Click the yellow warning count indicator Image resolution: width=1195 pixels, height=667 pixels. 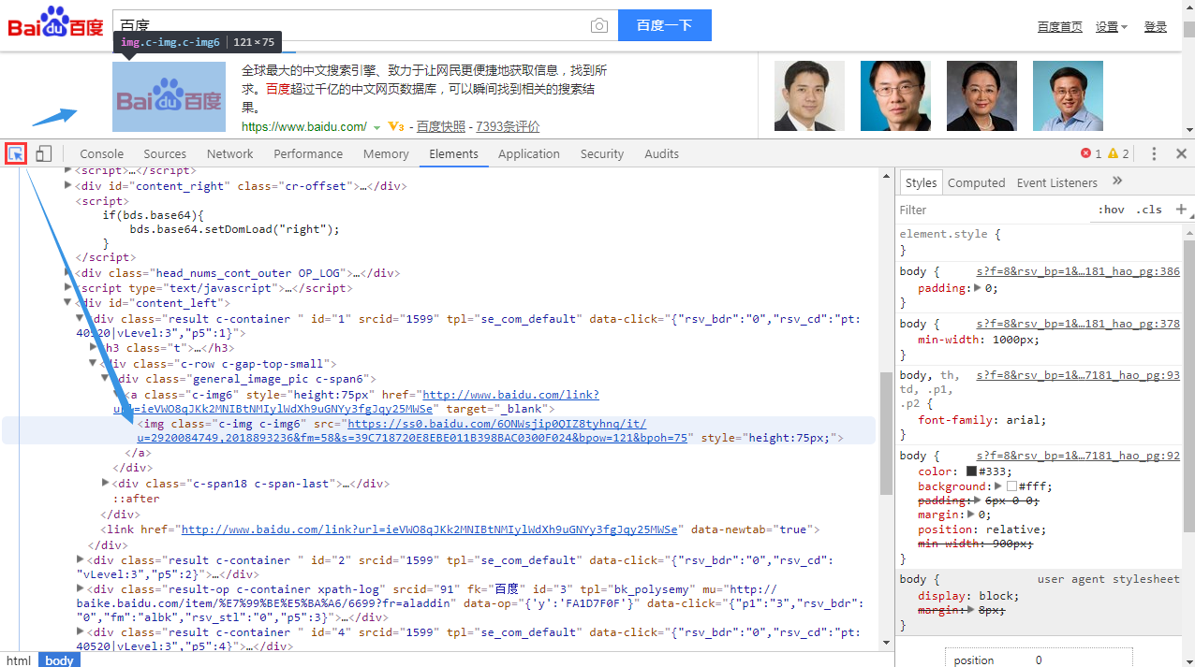1118,153
